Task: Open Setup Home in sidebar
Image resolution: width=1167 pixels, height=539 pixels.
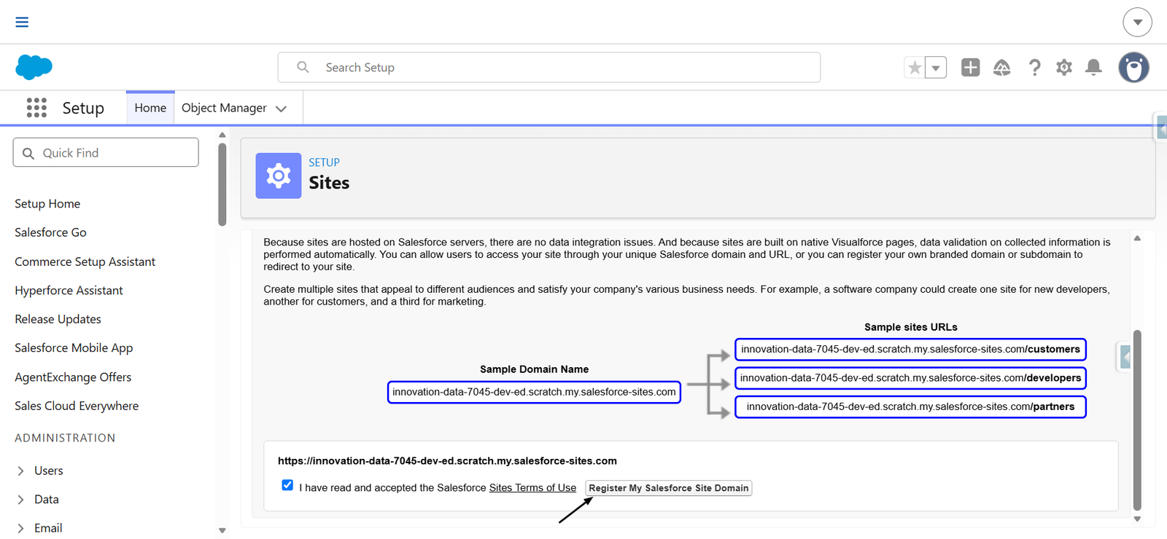Action: [x=47, y=204]
